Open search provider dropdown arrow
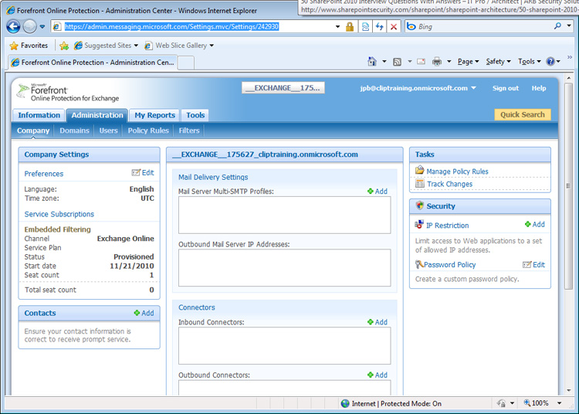Screen dimensions: 579x414 tap(569, 25)
